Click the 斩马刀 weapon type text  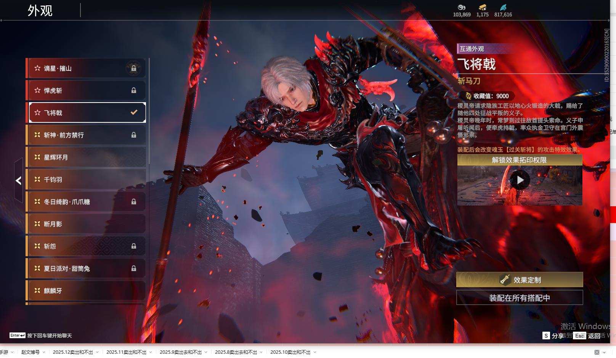[469, 81]
